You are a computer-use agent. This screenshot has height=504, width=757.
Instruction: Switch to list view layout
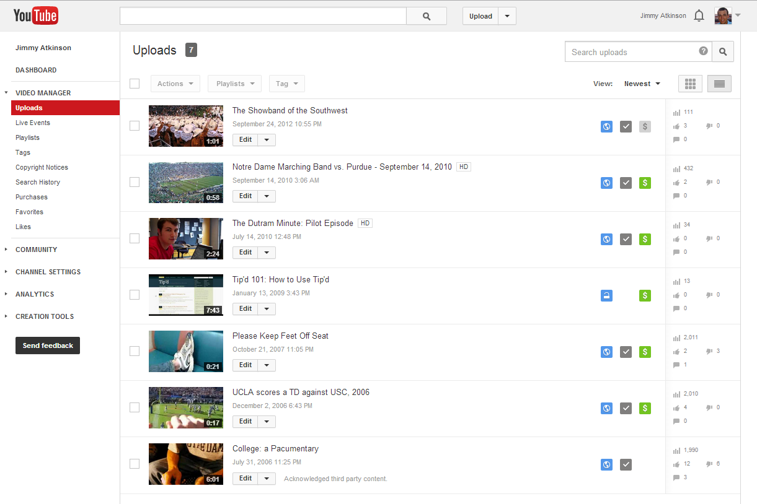coord(719,84)
